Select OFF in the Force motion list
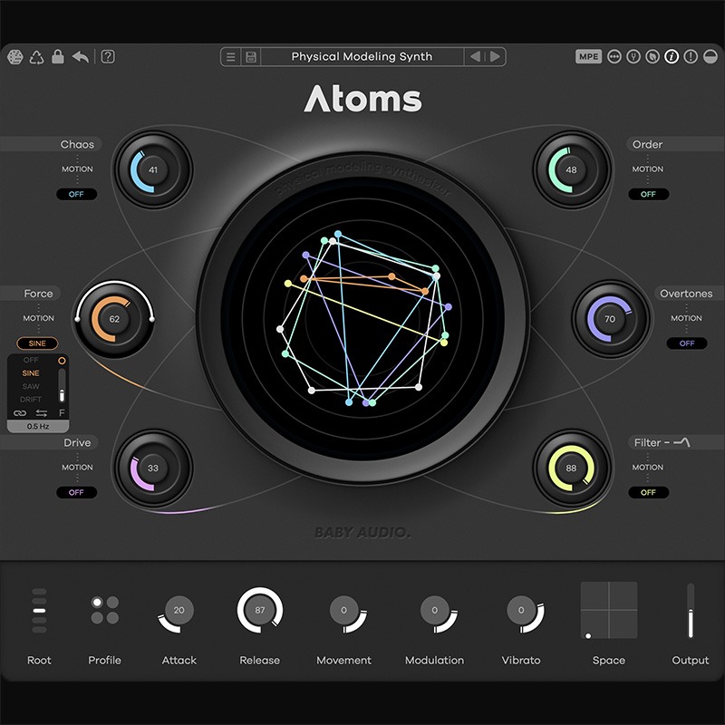725x725 pixels. coord(31,360)
